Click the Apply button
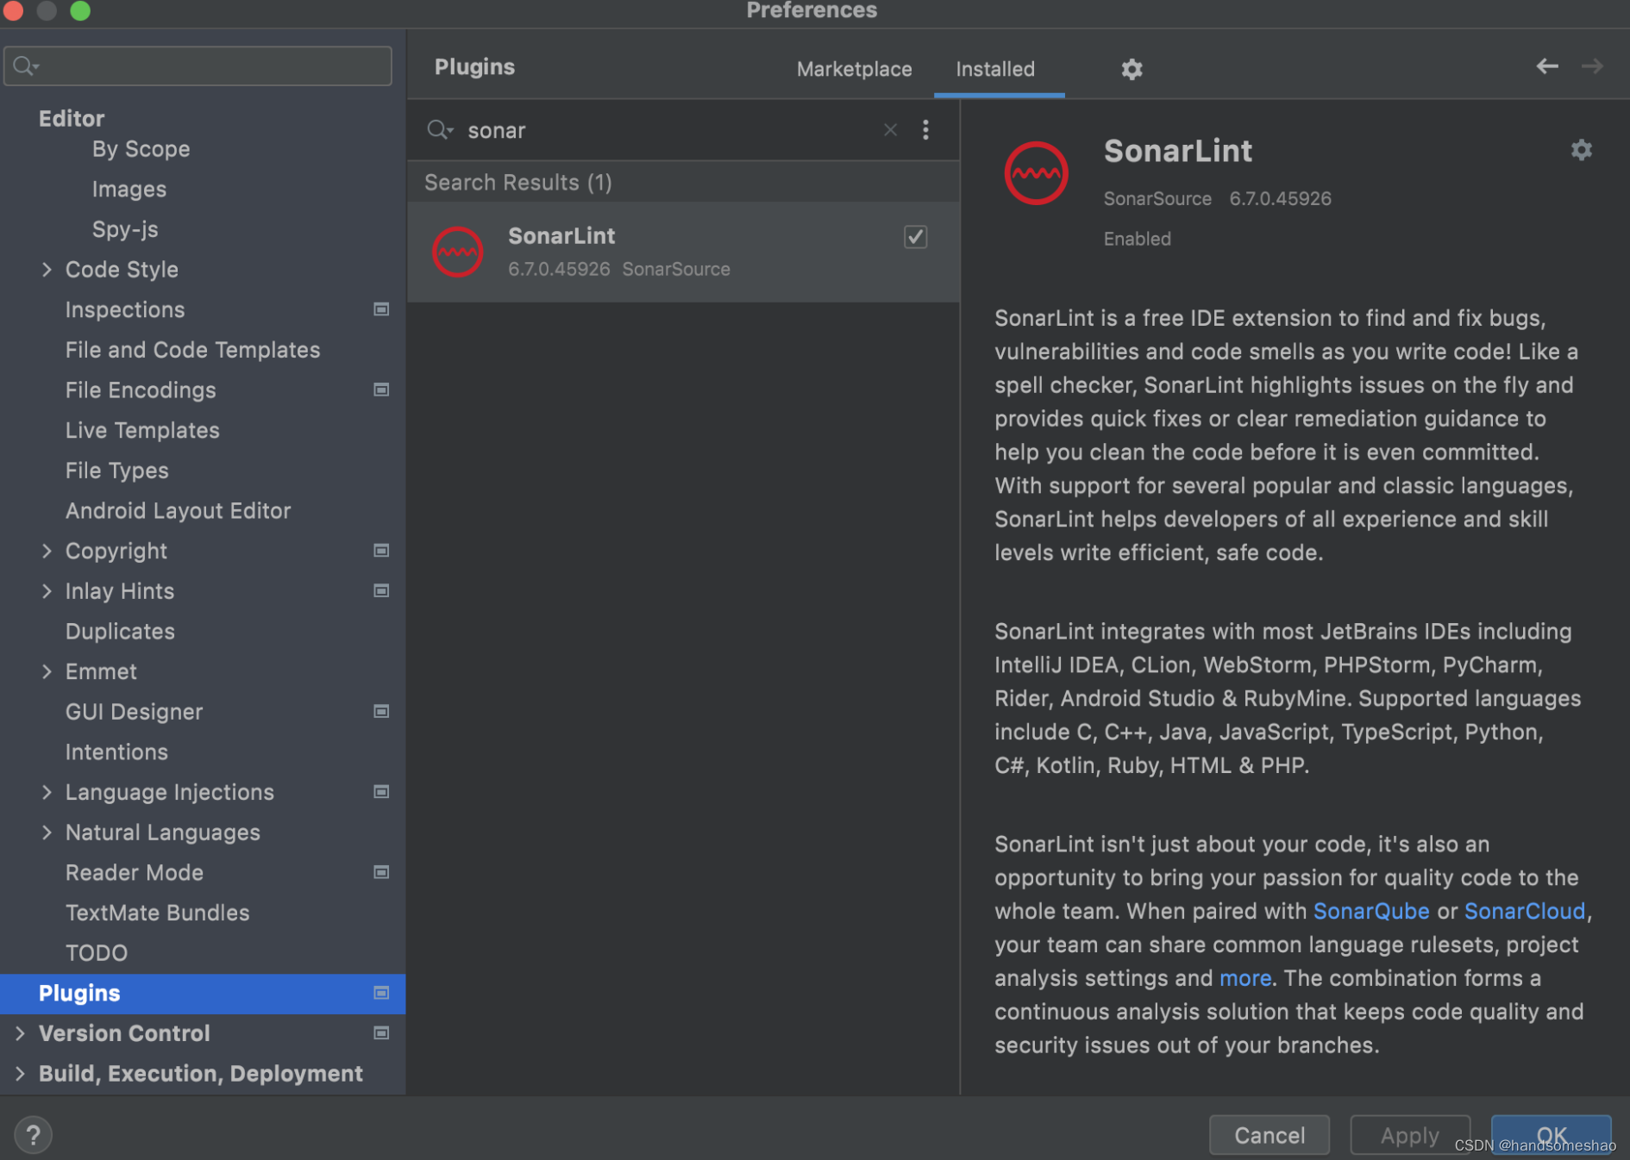The image size is (1630, 1160). [1409, 1135]
